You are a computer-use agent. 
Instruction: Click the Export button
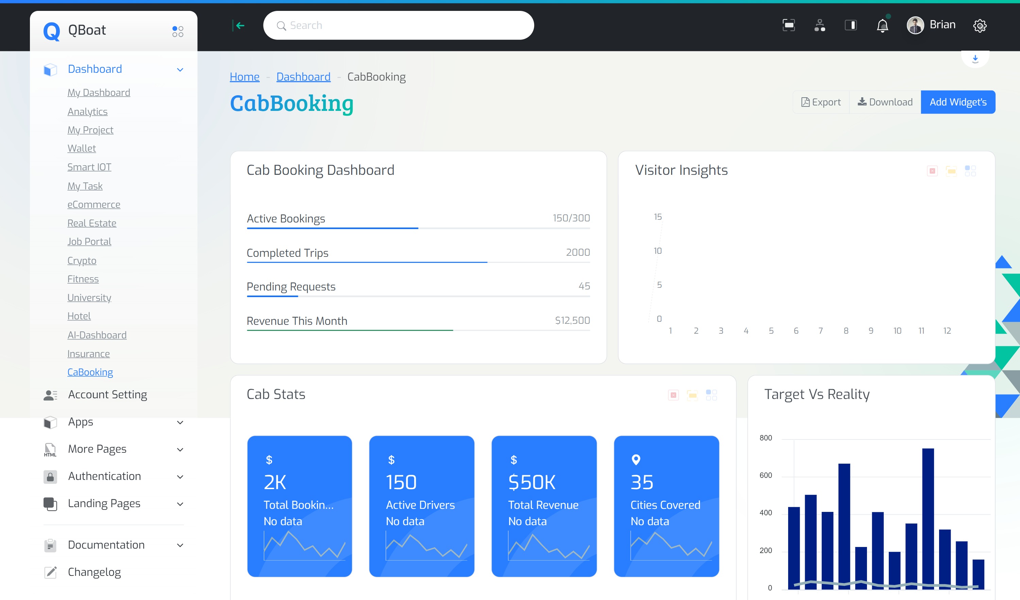821,102
